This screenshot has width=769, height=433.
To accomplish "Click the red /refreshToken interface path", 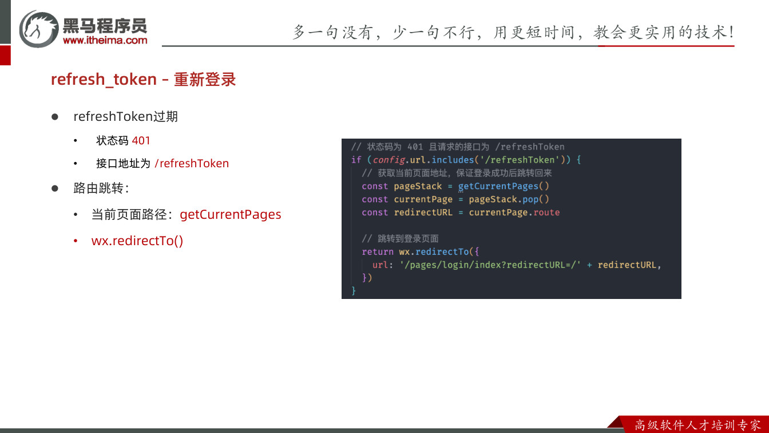I will click(192, 163).
